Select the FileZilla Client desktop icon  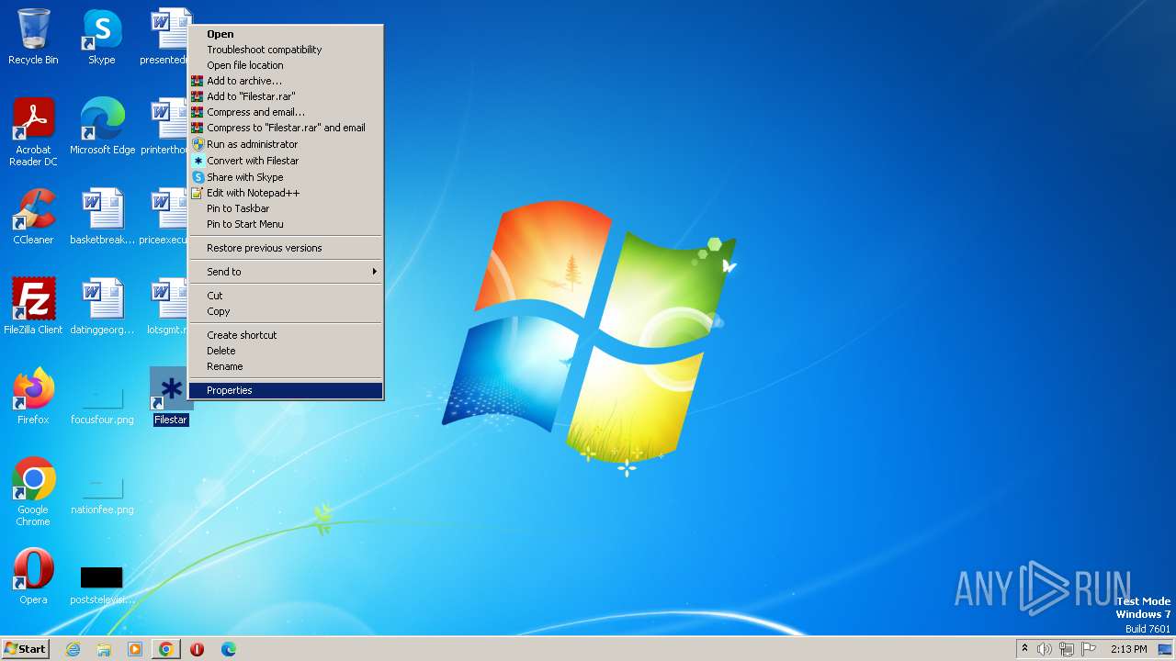pyautogui.click(x=33, y=307)
